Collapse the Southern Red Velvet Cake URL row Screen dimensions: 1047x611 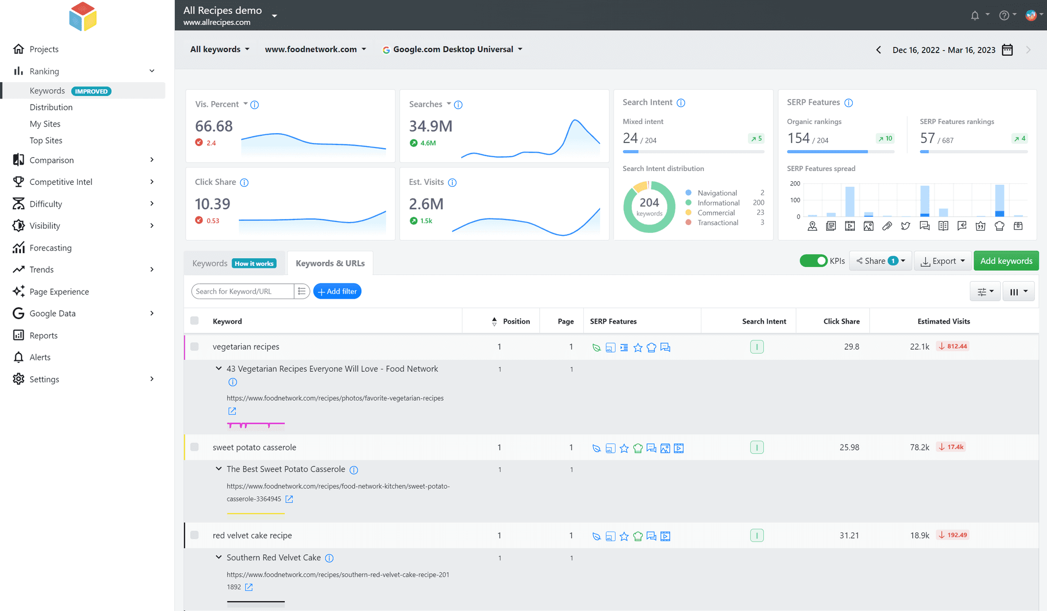pyautogui.click(x=218, y=557)
